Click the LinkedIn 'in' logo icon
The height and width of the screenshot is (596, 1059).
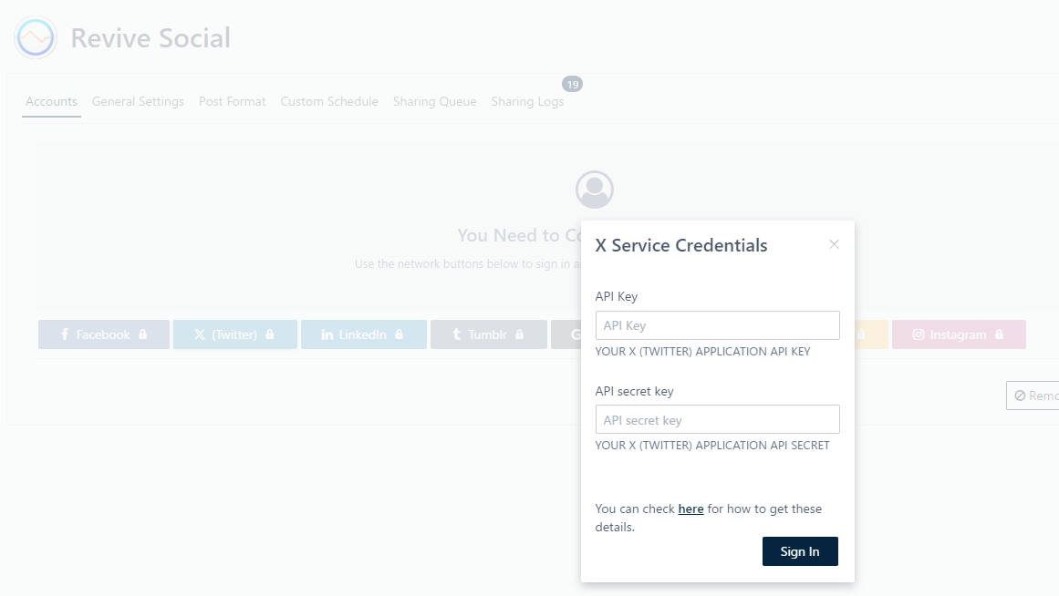[327, 334]
